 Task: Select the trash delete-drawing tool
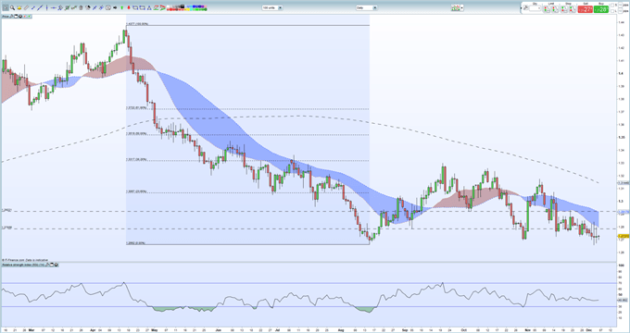(x=81, y=7)
